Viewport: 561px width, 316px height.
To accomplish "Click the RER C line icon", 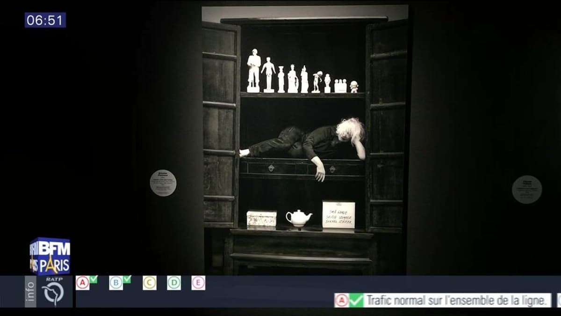I will coord(150,283).
